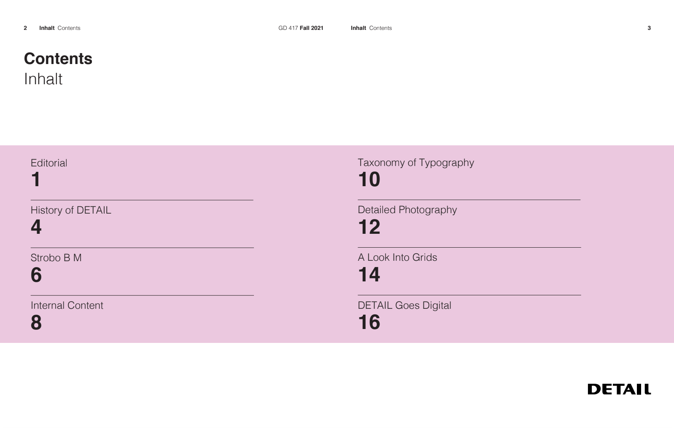The image size is (674, 428).
Task: Open the Editorial contents entry
Action: (x=49, y=163)
